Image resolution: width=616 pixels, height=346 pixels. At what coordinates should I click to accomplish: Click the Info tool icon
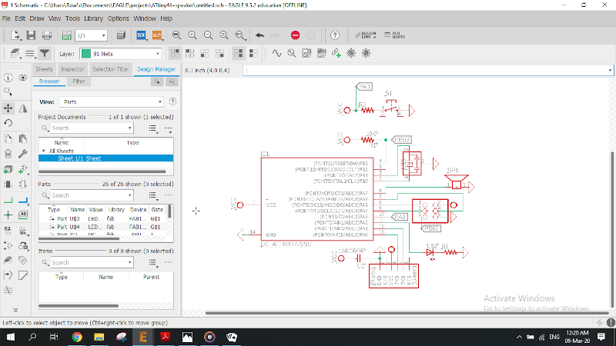click(8, 78)
